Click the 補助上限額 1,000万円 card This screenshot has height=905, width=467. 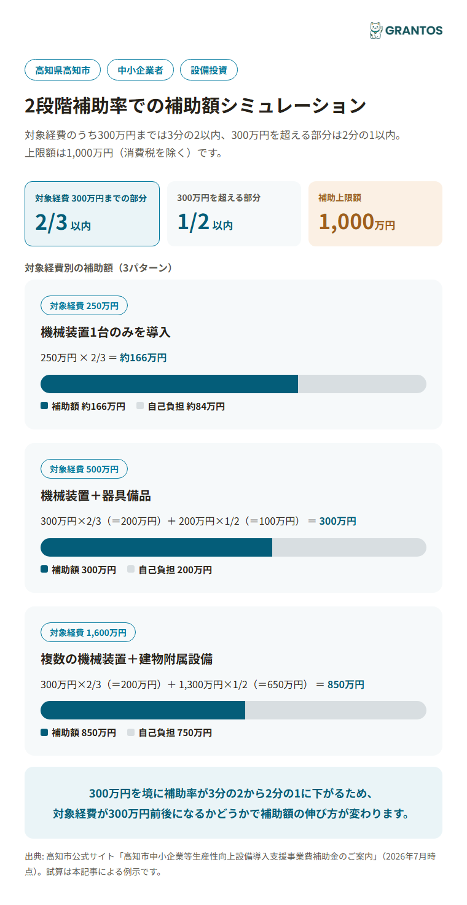click(375, 214)
